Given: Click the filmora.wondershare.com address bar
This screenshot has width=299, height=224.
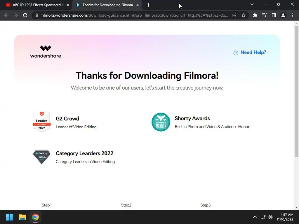Looking at the screenshot, I should (134, 15).
